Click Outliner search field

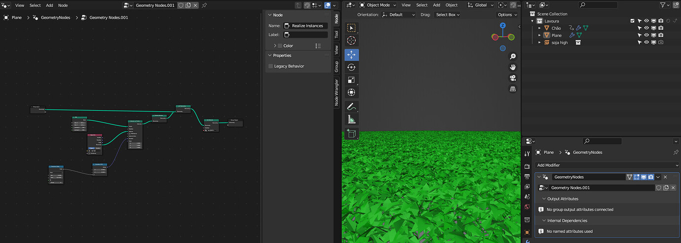pos(598,5)
